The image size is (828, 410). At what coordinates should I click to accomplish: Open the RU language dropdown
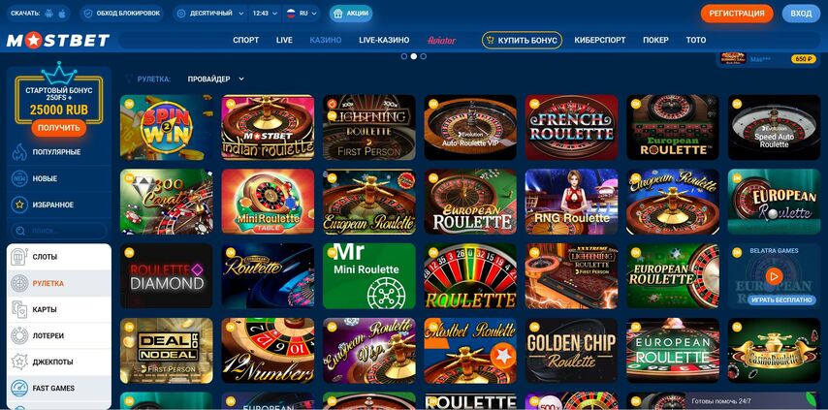[303, 14]
